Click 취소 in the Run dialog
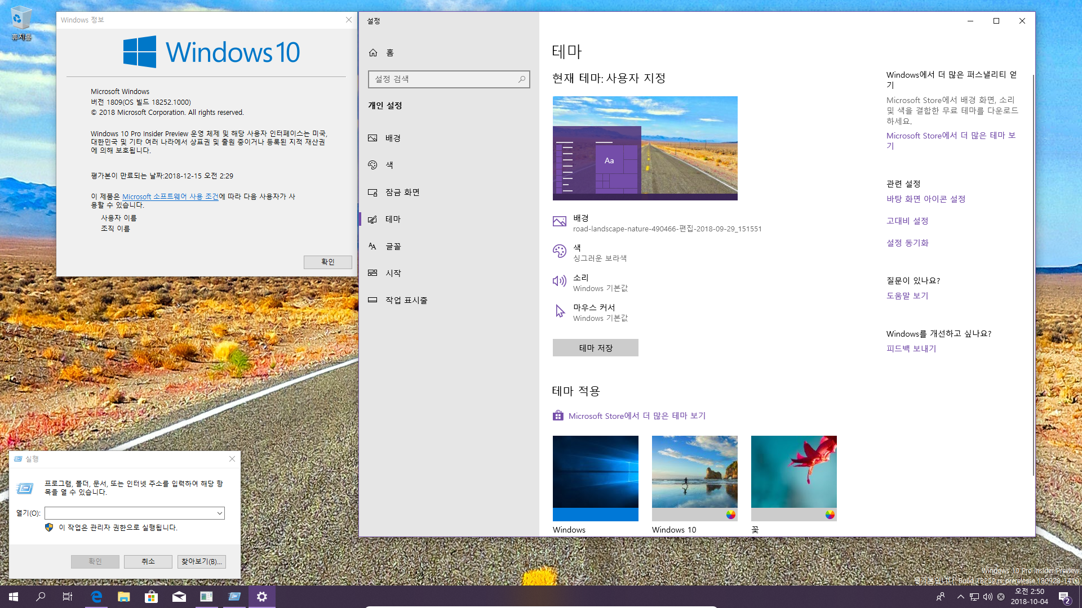The height and width of the screenshot is (608, 1082). [148, 561]
